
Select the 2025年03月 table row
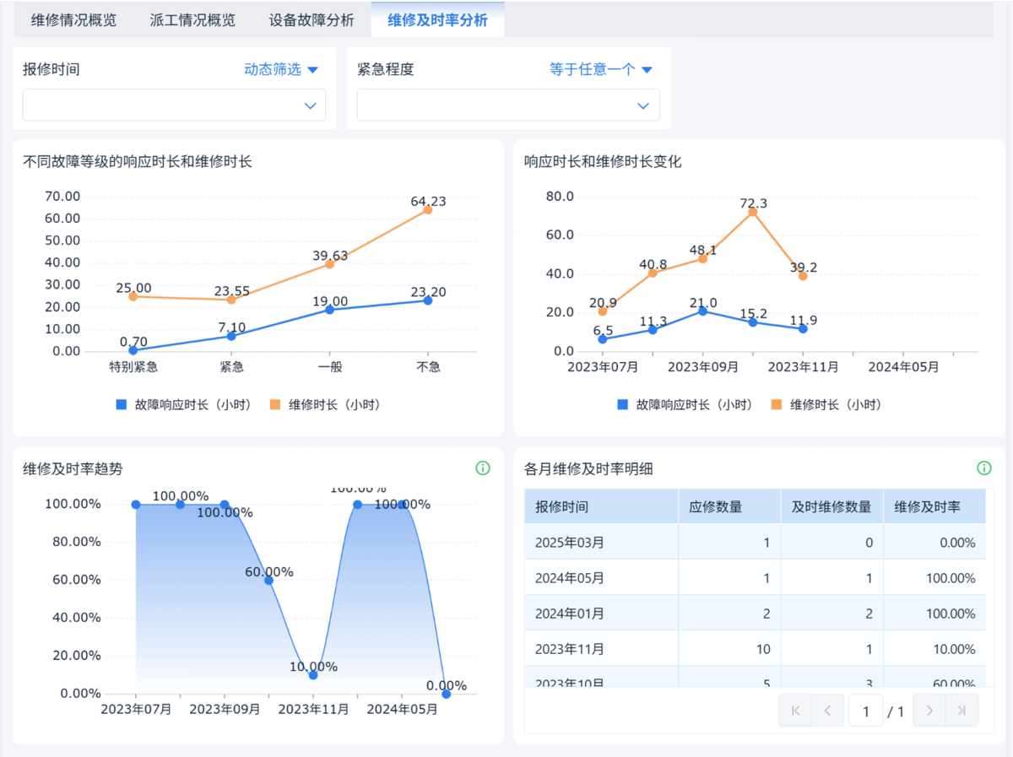[755, 542]
